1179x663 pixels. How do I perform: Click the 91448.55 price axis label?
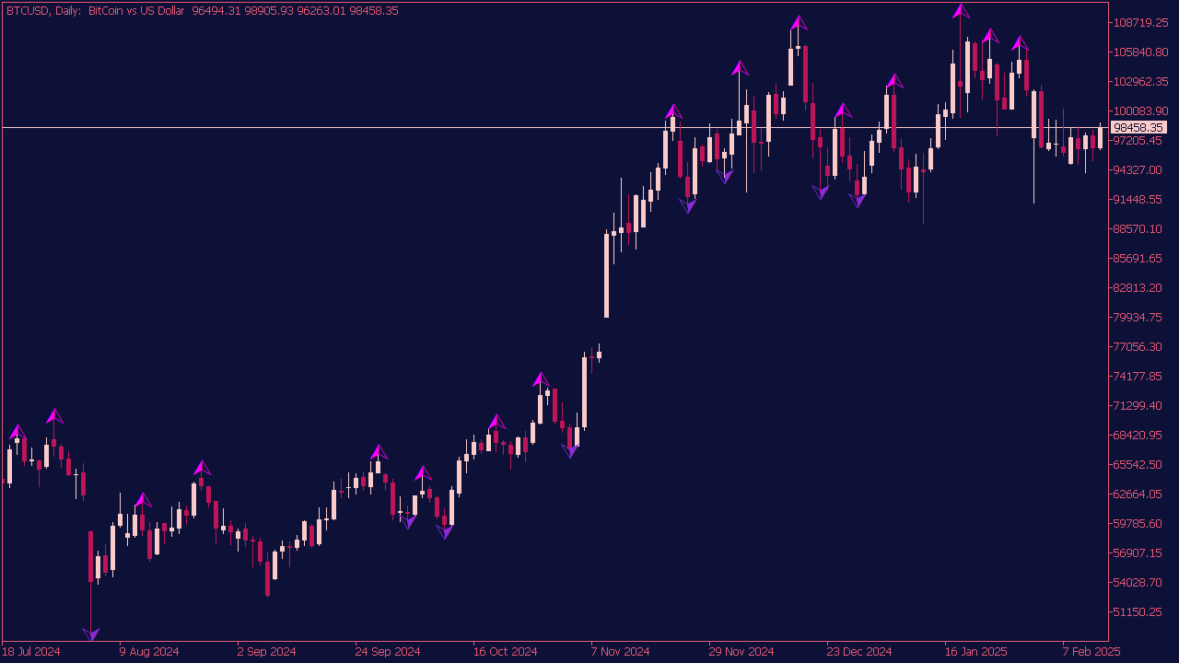coord(1139,199)
